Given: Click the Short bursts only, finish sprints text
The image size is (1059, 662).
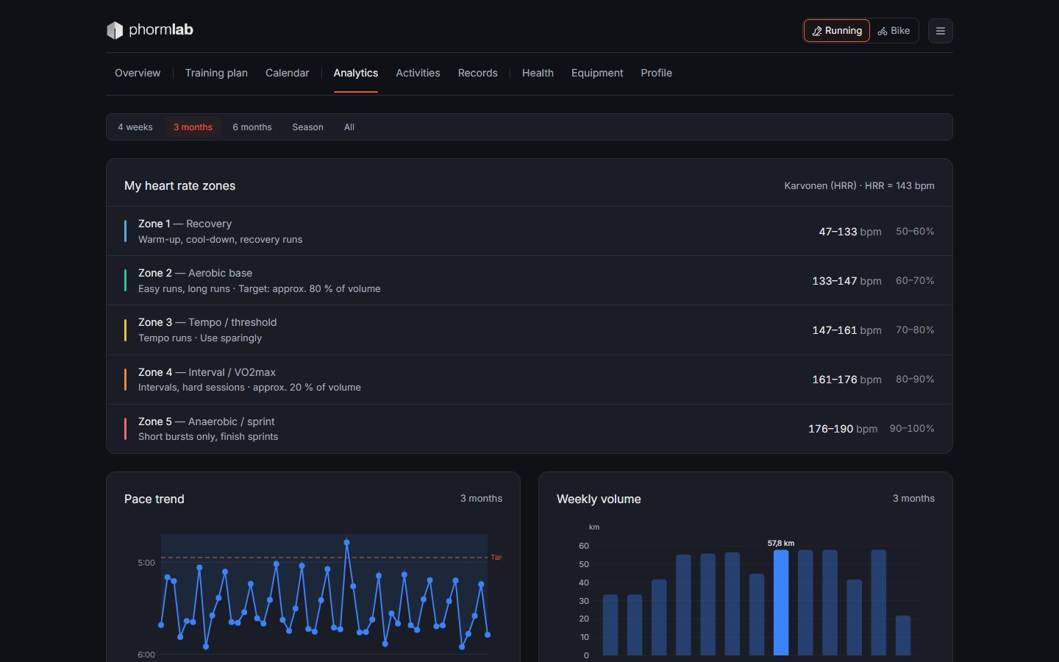Looking at the screenshot, I should click(208, 437).
